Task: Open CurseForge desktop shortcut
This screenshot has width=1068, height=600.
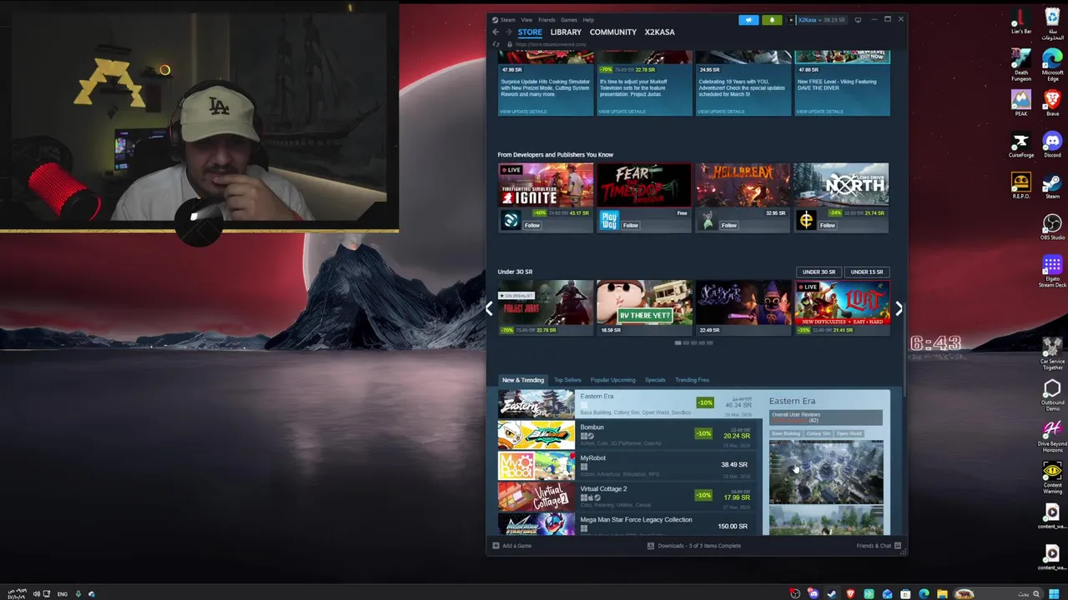Action: 1021,145
